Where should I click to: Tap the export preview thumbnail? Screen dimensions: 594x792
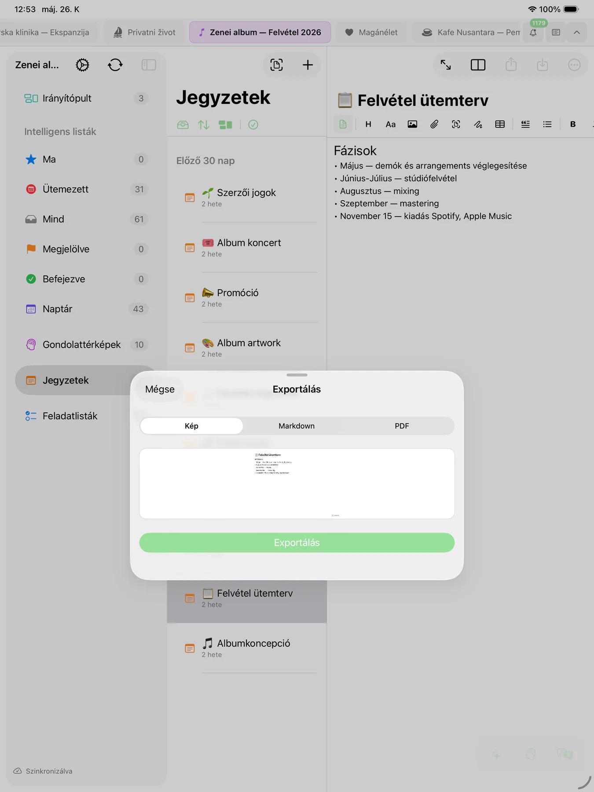(x=297, y=484)
